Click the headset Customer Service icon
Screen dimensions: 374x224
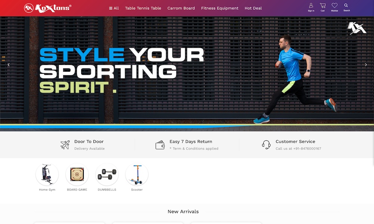[x=266, y=145]
